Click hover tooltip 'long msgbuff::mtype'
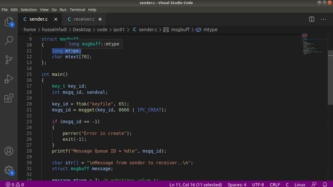 (94, 44)
